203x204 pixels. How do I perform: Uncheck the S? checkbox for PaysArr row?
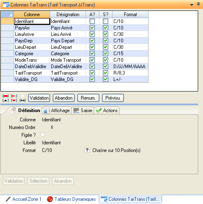tap(105, 28)
